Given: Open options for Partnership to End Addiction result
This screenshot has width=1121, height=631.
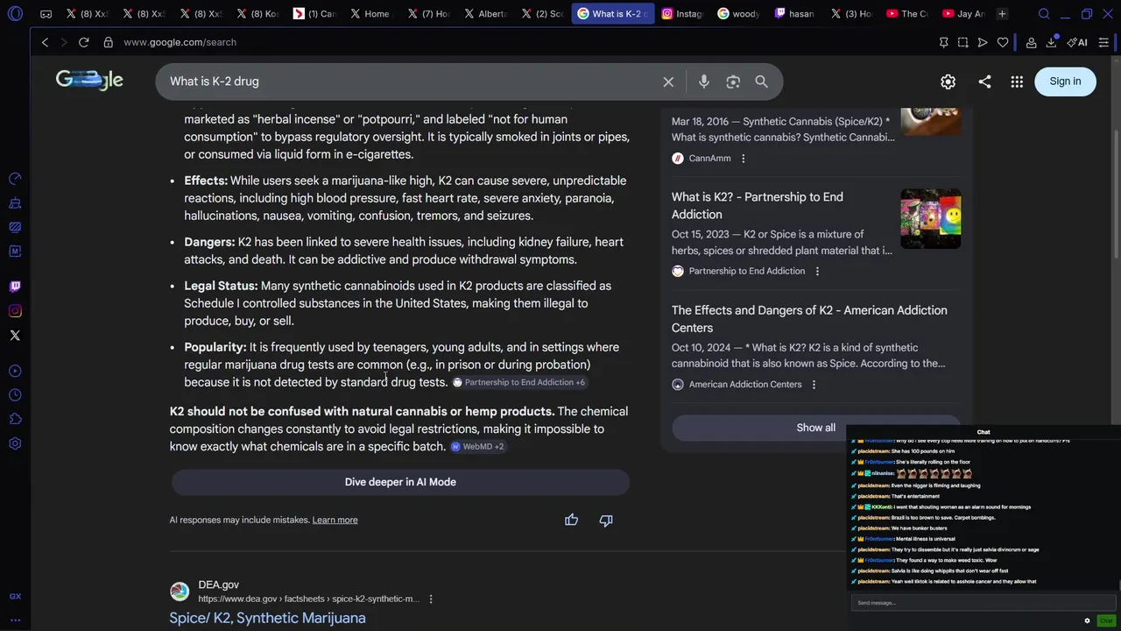Looking at the screenshot, I should click(817, 272).
